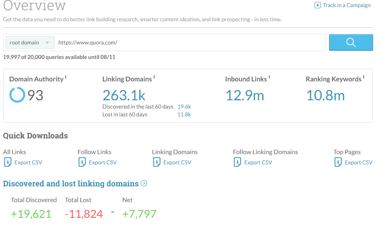This screenshot has height=230, width=381.
Task: Expand the Discovered and lost linking domains arrow
Action: coord(144,183)
